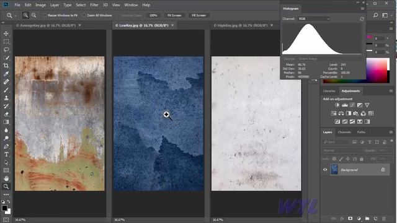The width and height of the screenshot is (397, 223).
Task: Add a Photo Filter adjustment
Action: tap(355, 113)
